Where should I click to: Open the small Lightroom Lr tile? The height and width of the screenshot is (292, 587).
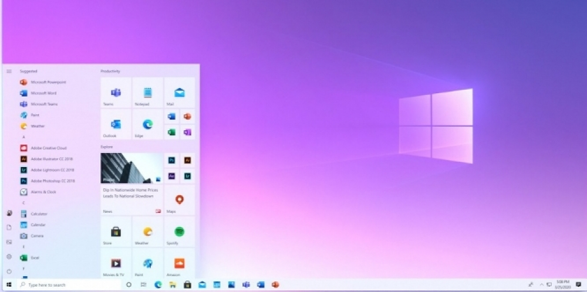click(188, 176)
